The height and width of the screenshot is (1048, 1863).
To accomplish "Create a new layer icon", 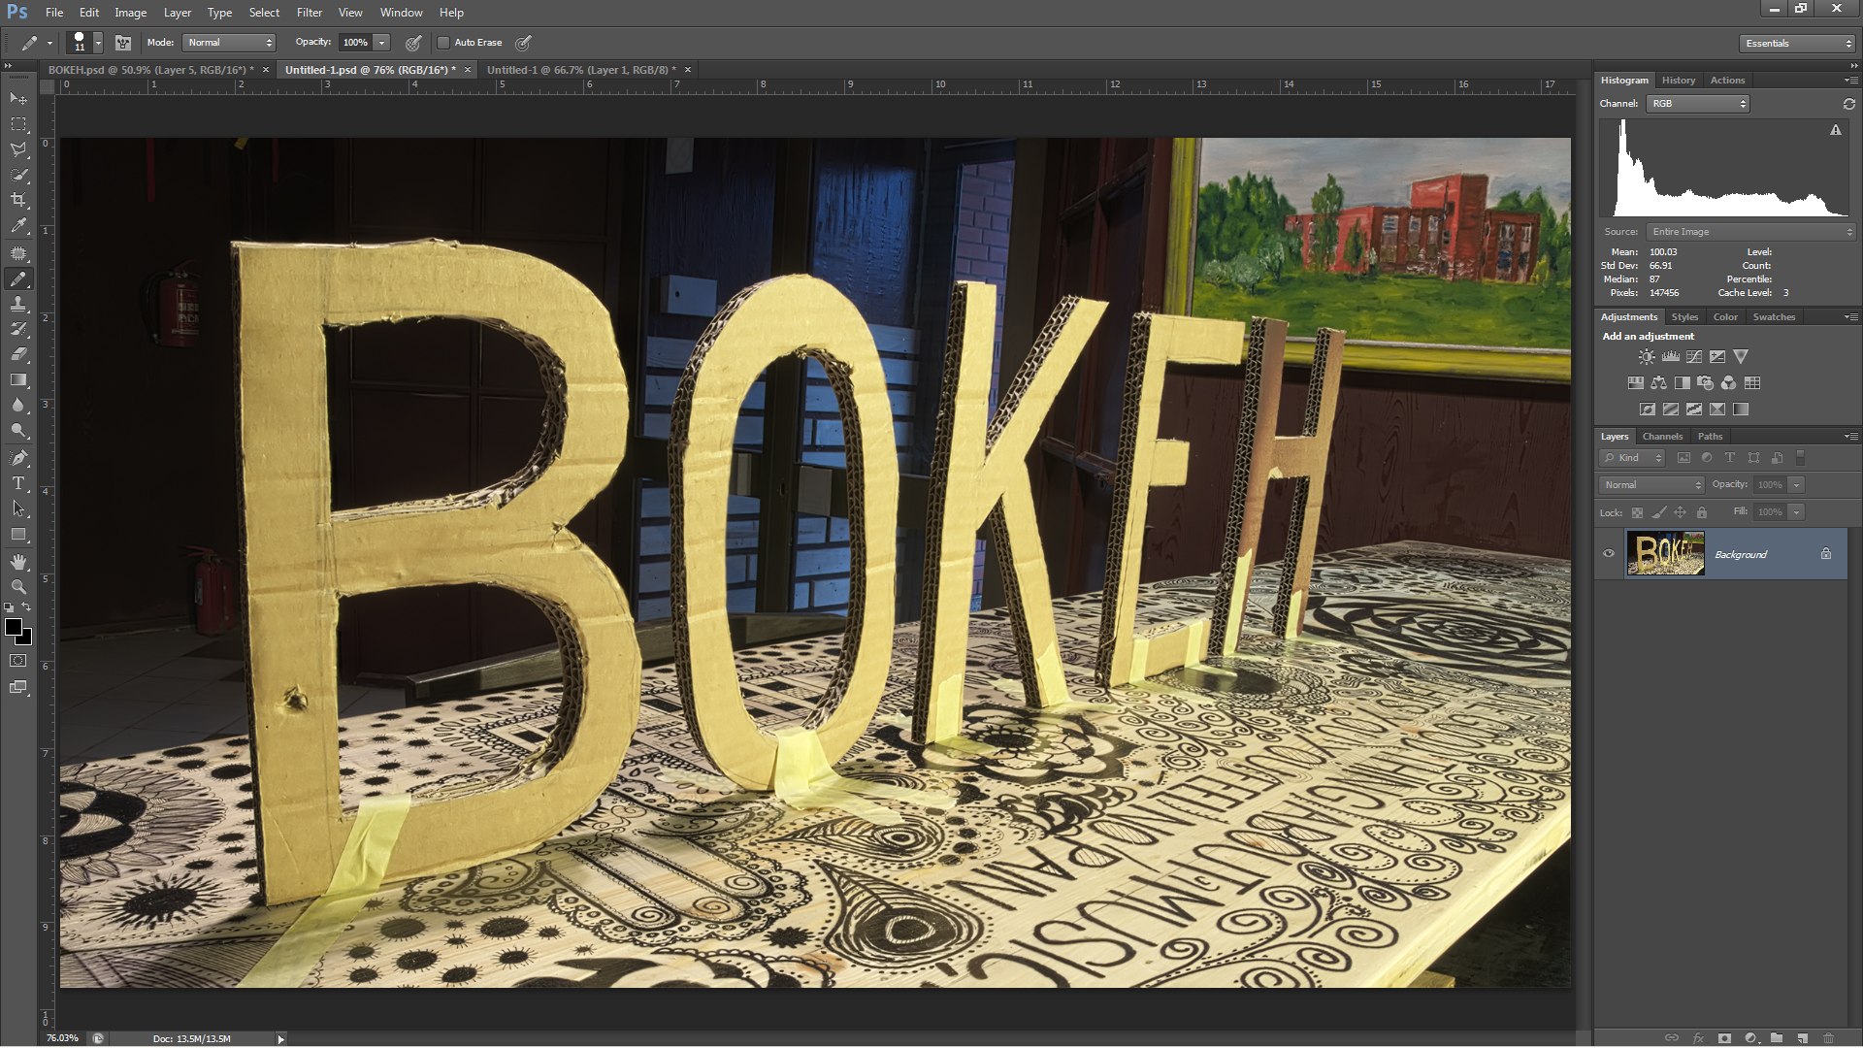I will point(1802,1037).
